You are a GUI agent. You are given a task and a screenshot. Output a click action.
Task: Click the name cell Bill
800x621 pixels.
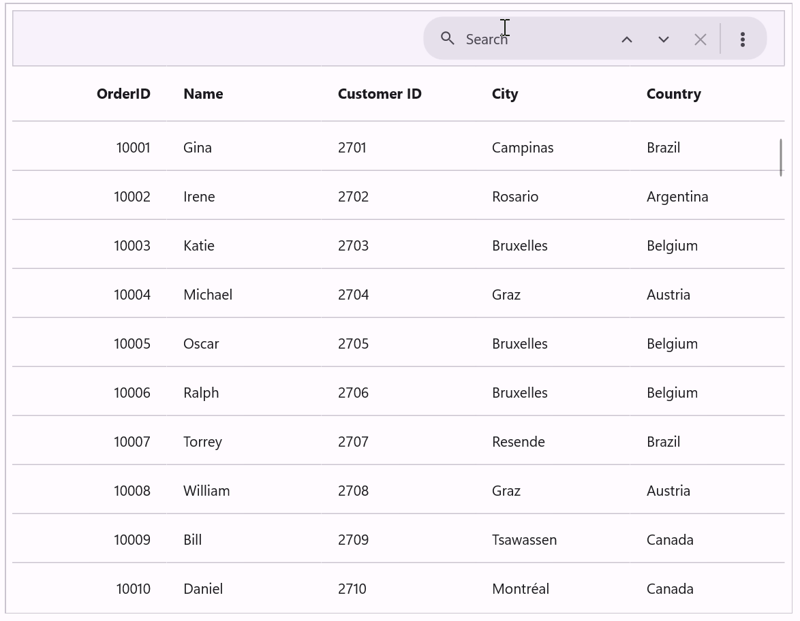[192, 539]
